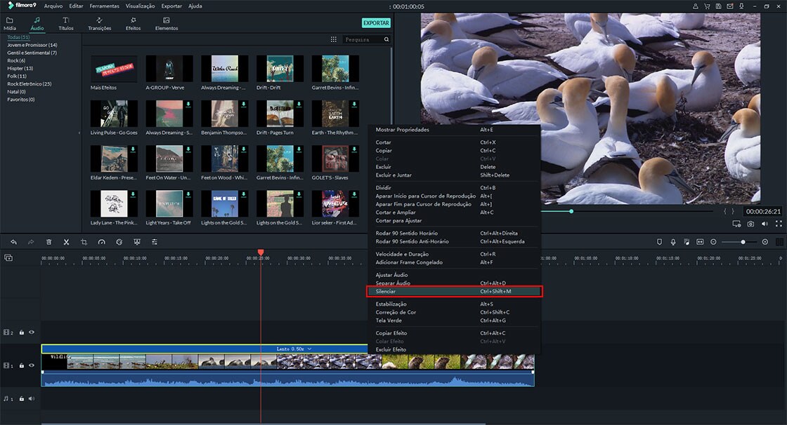Click the blue audio waveform clip
787x425 pixels.
(287, 379)
